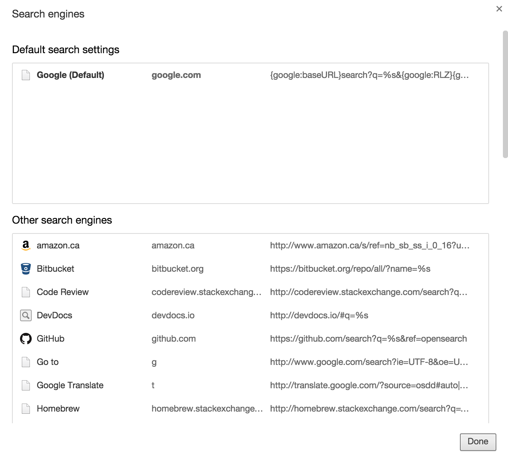Click the homebrew.stackexchange keyword

(x=207, y=409)
